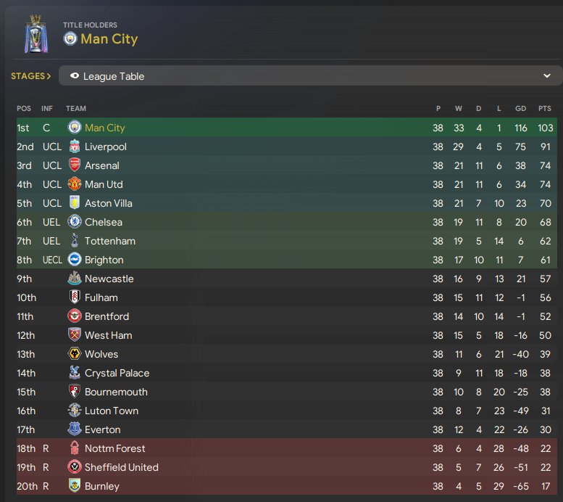Click the Everton club crest
Image resolution: width=563 pixels, height=502 pixels.
coord(75,429)
